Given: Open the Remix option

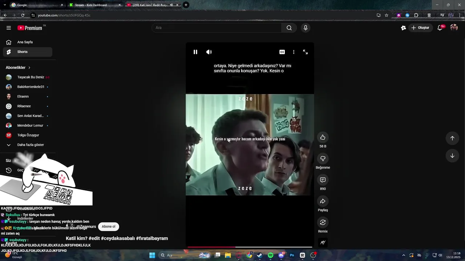Looking at the screenshot, I should pos(323,222).
